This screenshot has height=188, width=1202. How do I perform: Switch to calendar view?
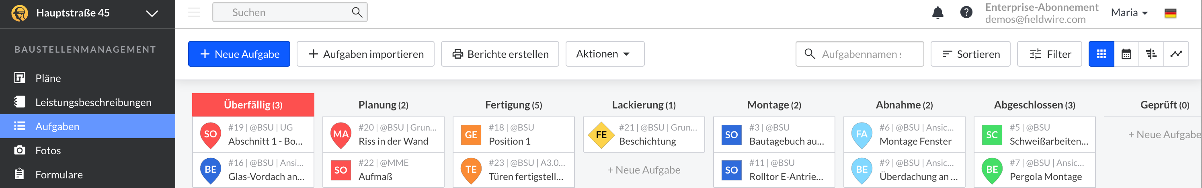pos(1126,54)
